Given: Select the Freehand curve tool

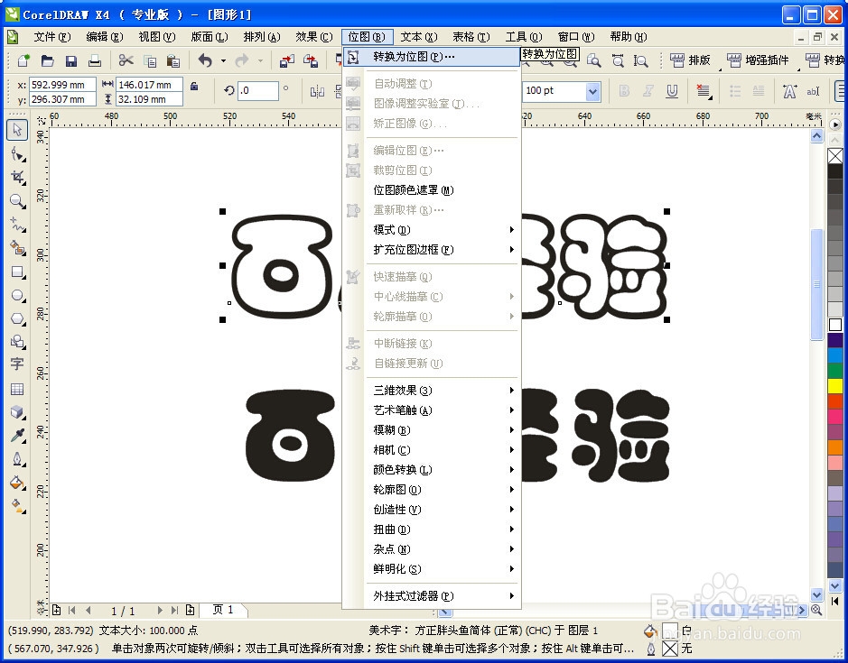Looking at the screenshot, I should pyautogui.click(x=17, y=225).
